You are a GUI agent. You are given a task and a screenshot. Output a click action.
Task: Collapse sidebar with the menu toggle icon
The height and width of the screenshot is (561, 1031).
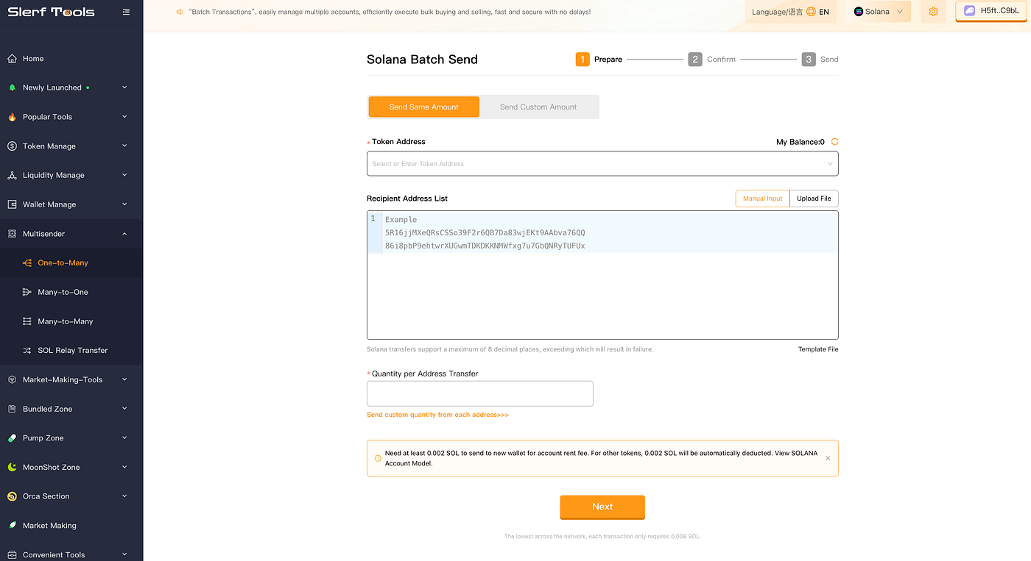[x=126, y=12]
